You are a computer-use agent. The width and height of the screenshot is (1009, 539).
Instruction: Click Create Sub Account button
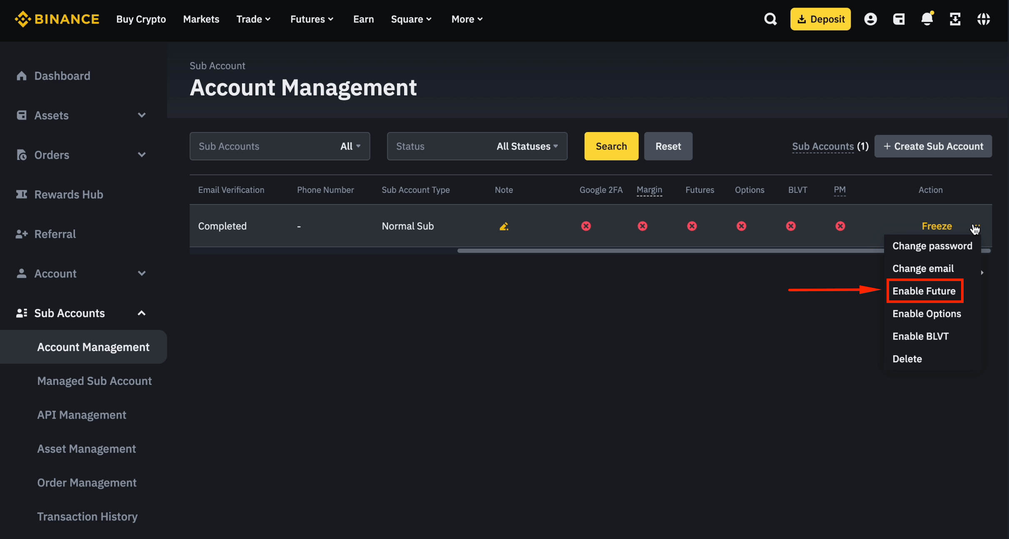pyautogui.click(x=933, y=146)
